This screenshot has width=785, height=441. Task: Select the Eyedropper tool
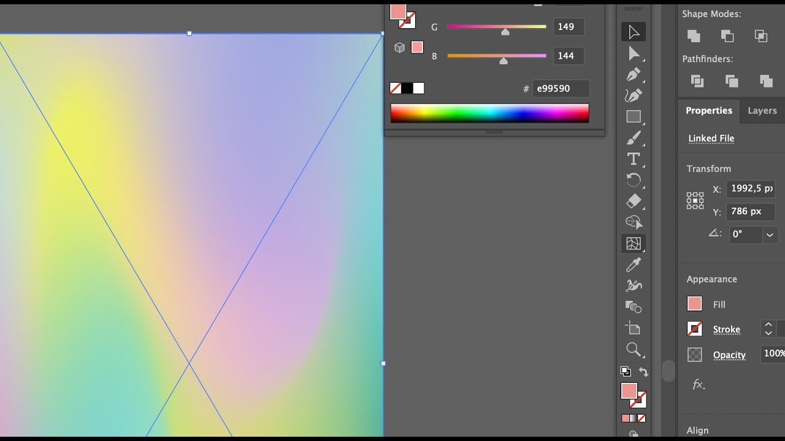634,264
